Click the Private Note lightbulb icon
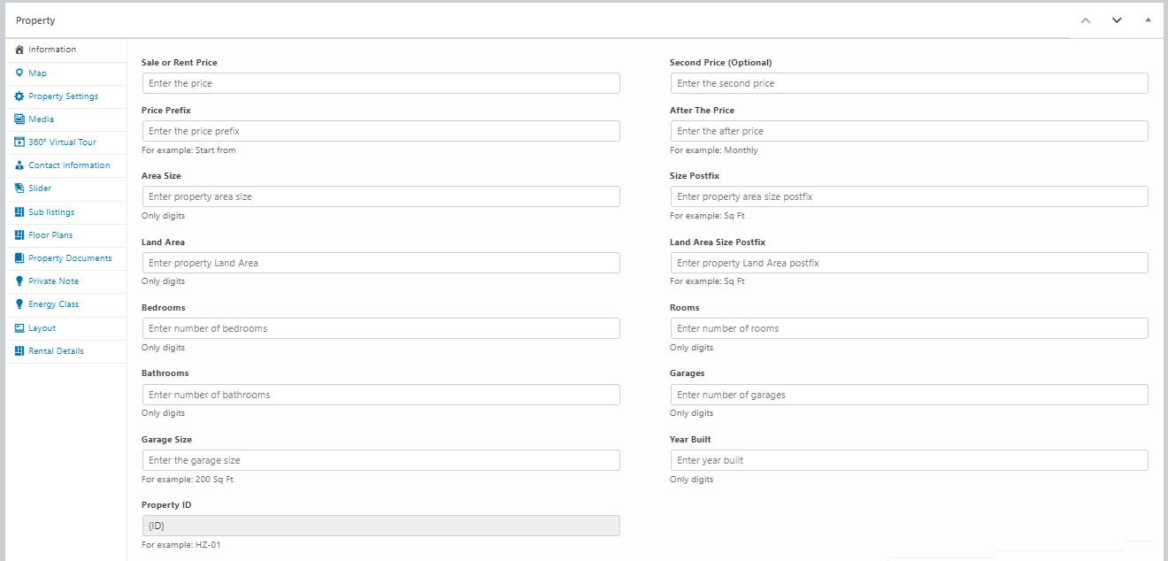 (x=19, y=281)
